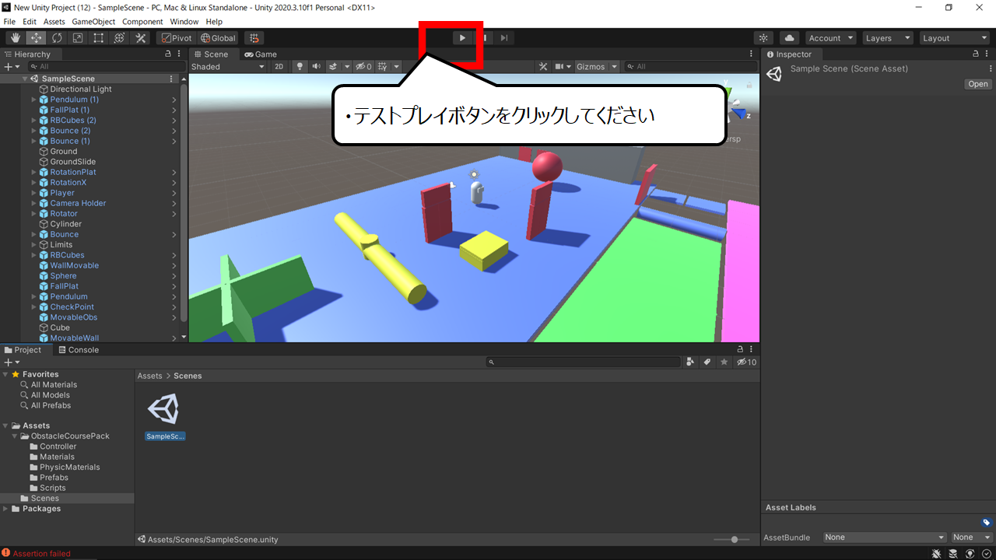The height and width of the screenshot is (560, 996).
Task: Open Shaded draw mode dropdown
Action: tap(228, 67)
